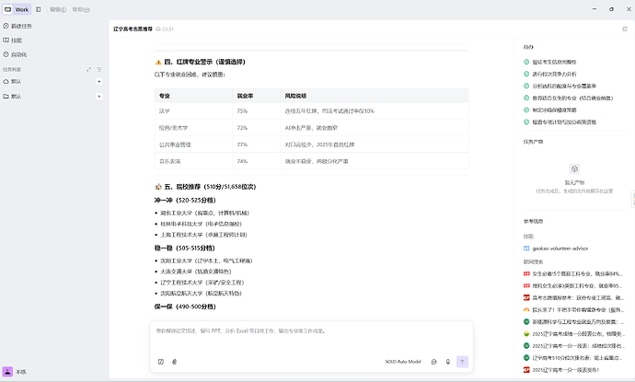Open the 自动化 automation page
The height and width of the screenshot is (382, 635).
15,54
